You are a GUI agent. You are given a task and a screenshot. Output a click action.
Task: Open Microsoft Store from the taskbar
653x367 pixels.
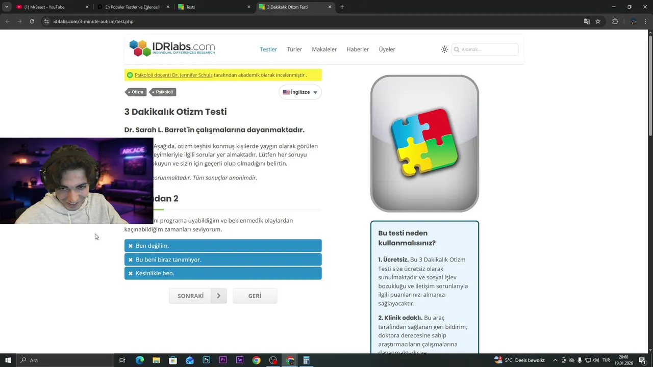coord(173,360)
